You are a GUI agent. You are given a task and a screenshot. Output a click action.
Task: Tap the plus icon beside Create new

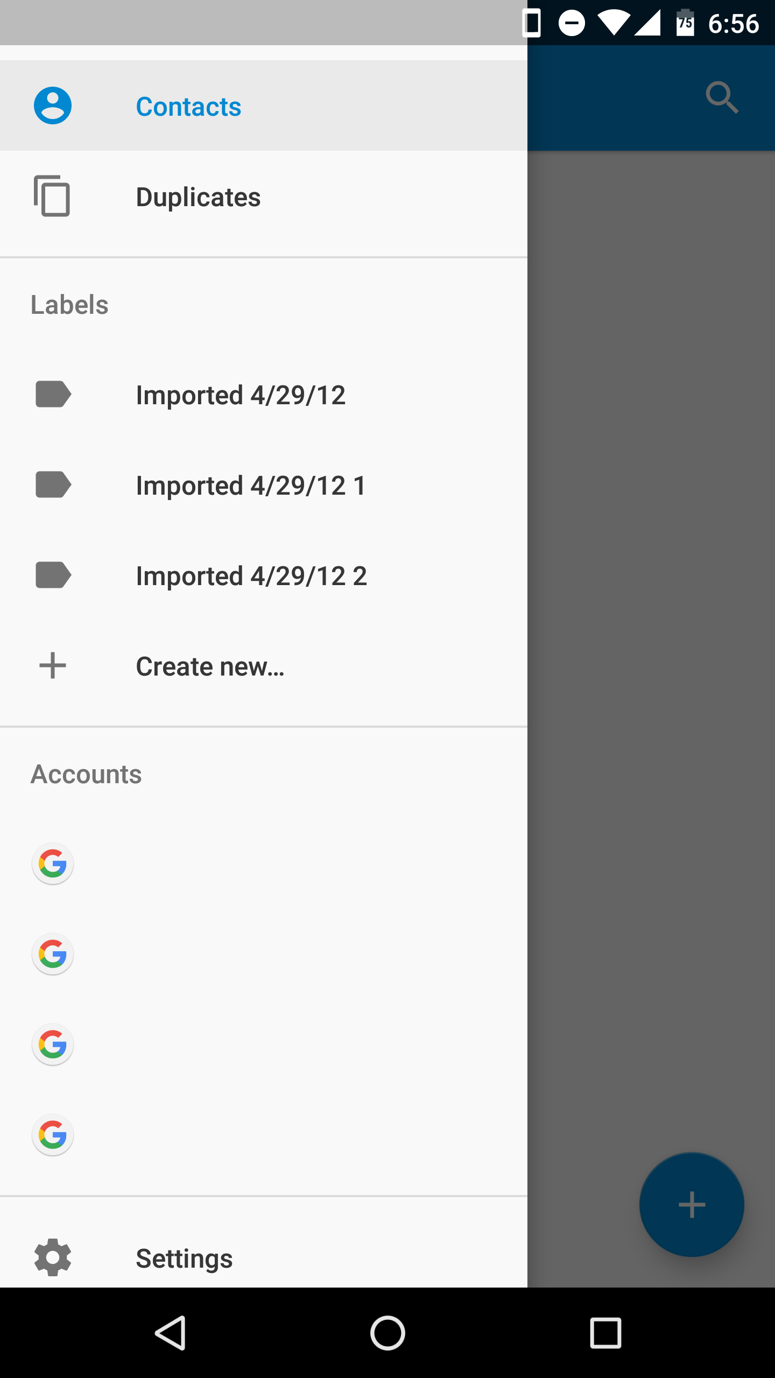[x=53, y=665]
